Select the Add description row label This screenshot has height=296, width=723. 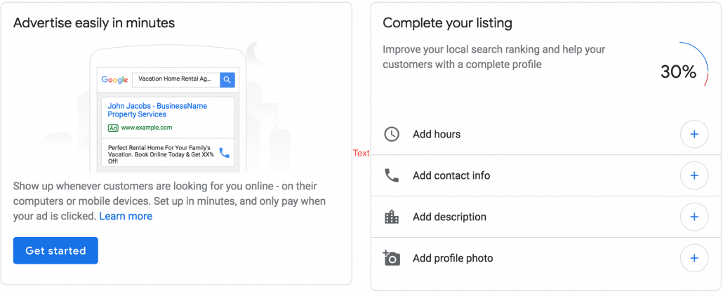[x=449, y=217]
